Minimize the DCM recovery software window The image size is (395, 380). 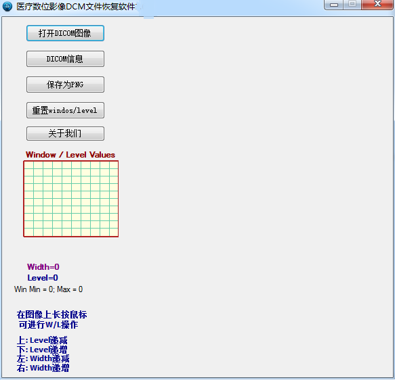pos(333,5)
